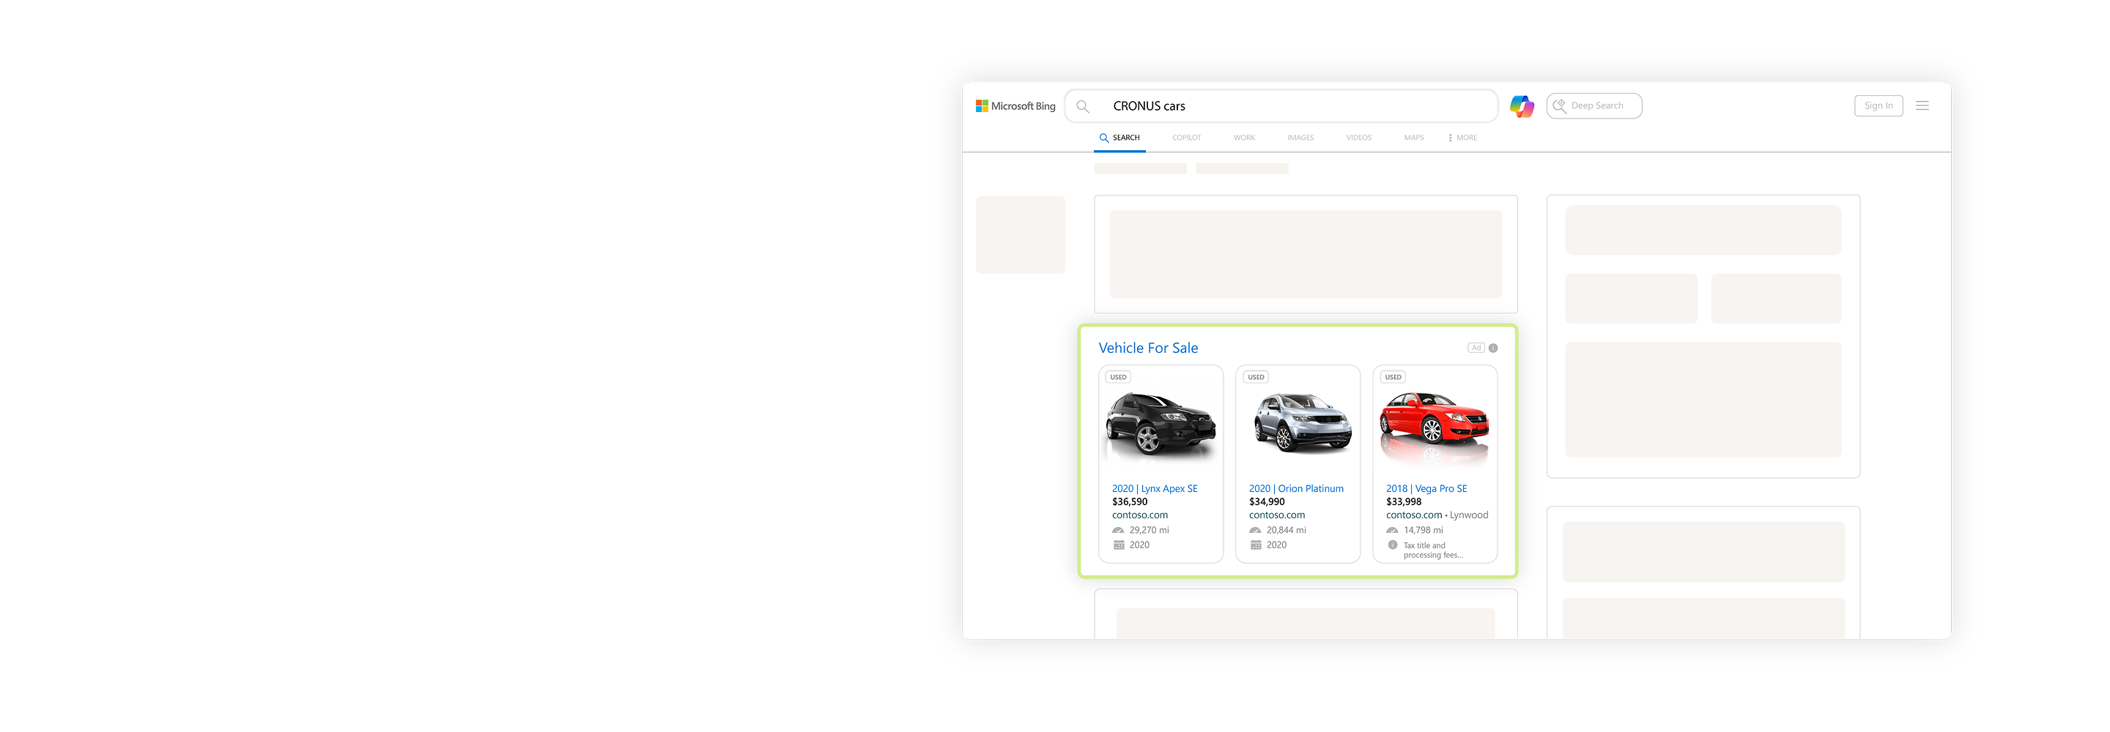This screenshot has width=2110, height=732.
Task: Open the 2020 Orion Platinum link
Action: point(1296,489)
